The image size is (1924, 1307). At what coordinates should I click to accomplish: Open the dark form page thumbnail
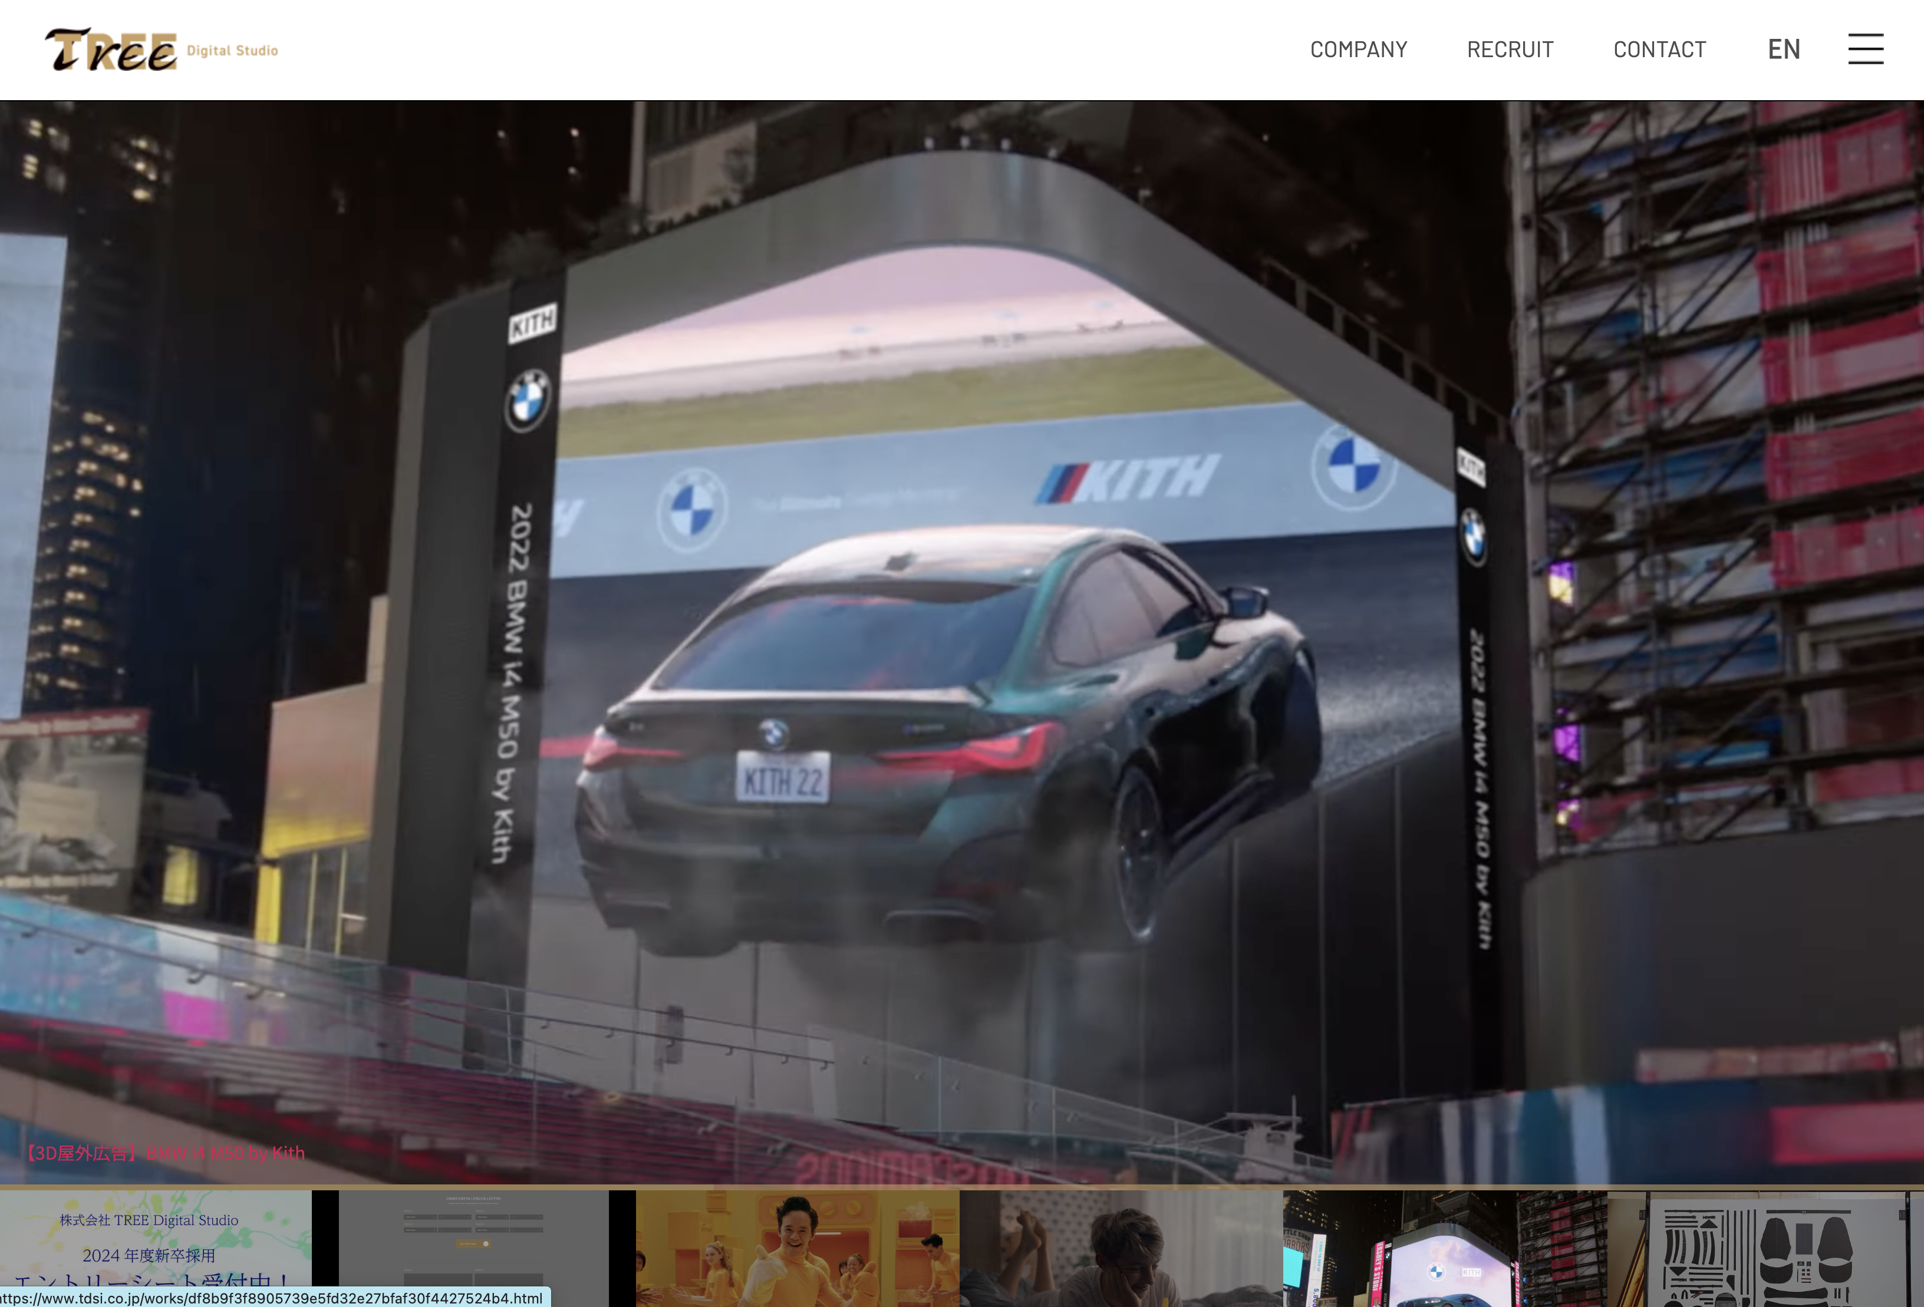[473, 1248]
